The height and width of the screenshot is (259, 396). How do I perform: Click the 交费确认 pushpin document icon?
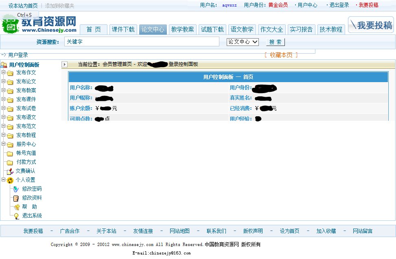tap(10, 171)
